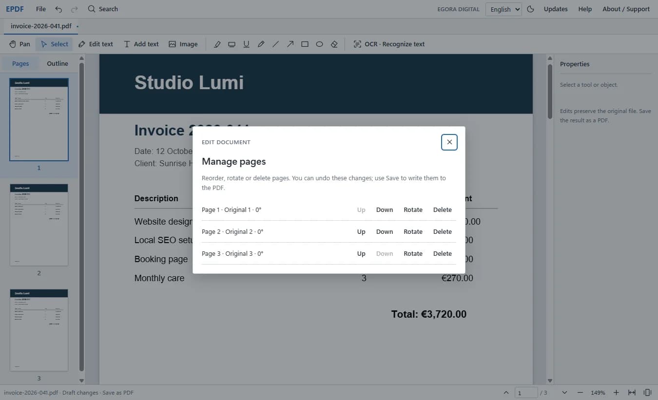Select the arrow drawing tool

(x=290, y=44)
